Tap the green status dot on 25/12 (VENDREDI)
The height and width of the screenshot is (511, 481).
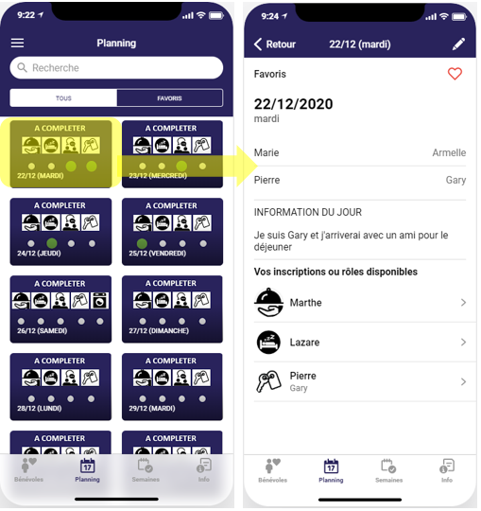click(x=142, y=243)
